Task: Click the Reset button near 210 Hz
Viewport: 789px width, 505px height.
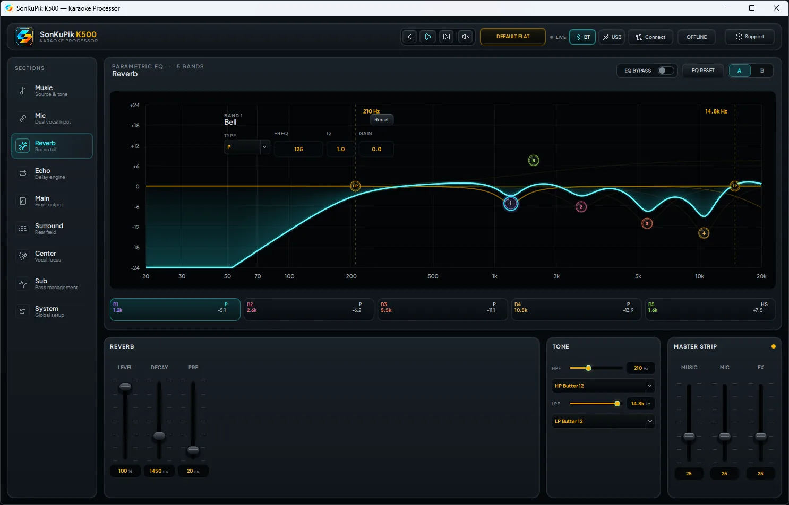Action: pyautogui.click(x=381, y=120)
